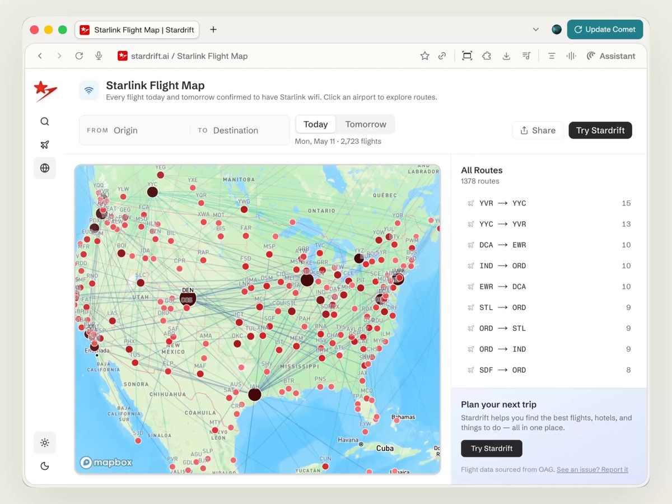Image resolution: width=672 pixels, height=504 pixels.
Task: Copy link using chain icon in toolbar
Action: coord(442,56)
